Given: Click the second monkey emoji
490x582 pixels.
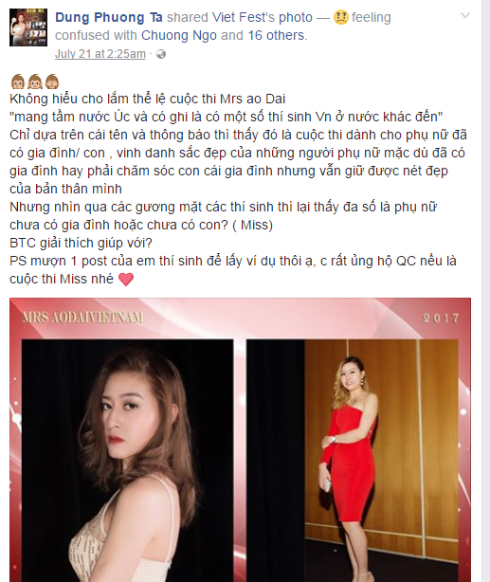Looking at the screenshot, I should pyautogui.click(x=35, y=82).
